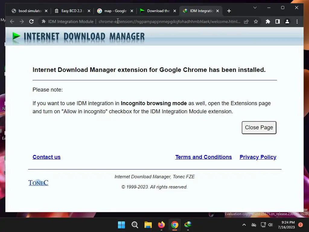Open Firefox from the taskbar
Screen dimensions: 309x232
[x=161, y=225]
